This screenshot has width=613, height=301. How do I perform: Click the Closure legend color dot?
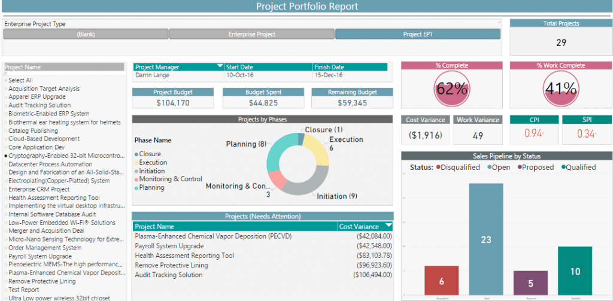(x=136, y=154)
